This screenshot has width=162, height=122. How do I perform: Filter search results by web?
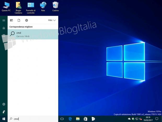[26, 20]
